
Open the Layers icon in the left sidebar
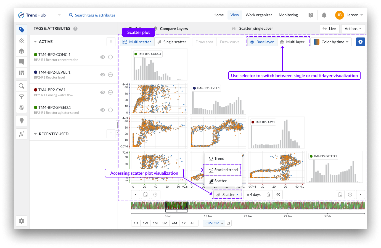tap(22, 51)
